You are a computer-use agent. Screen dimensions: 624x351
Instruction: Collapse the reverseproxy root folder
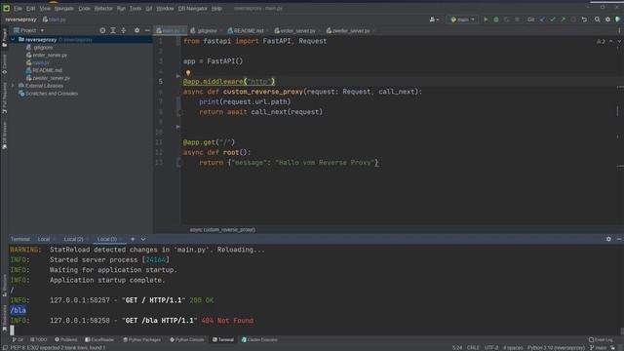13,40
